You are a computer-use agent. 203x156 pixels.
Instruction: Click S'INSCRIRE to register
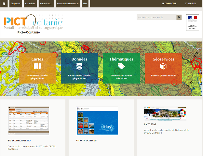tap(190, 4)
